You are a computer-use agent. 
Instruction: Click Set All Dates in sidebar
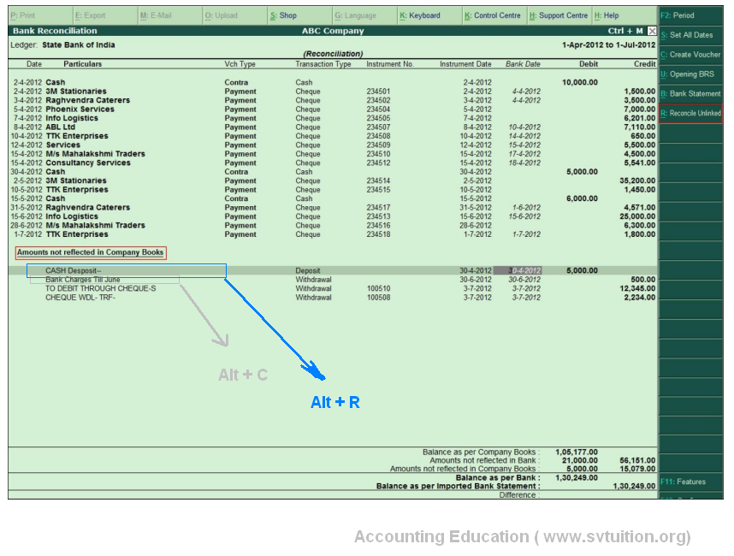pyautogui.click(x=690, y=35)
